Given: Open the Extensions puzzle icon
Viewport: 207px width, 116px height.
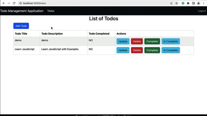Looking at the screenshot, I should click(x=188, y=3).
